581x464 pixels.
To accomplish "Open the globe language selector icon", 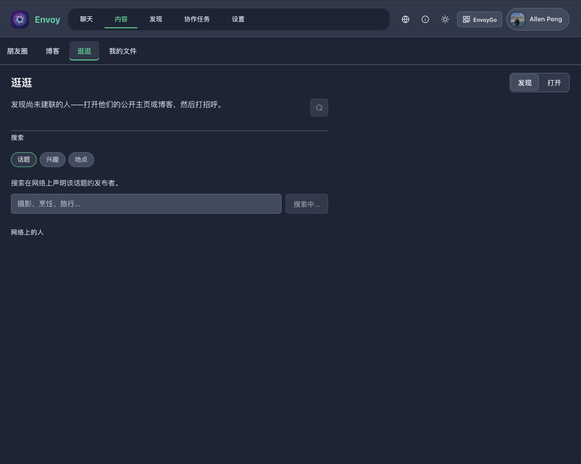I will [406, 19].
